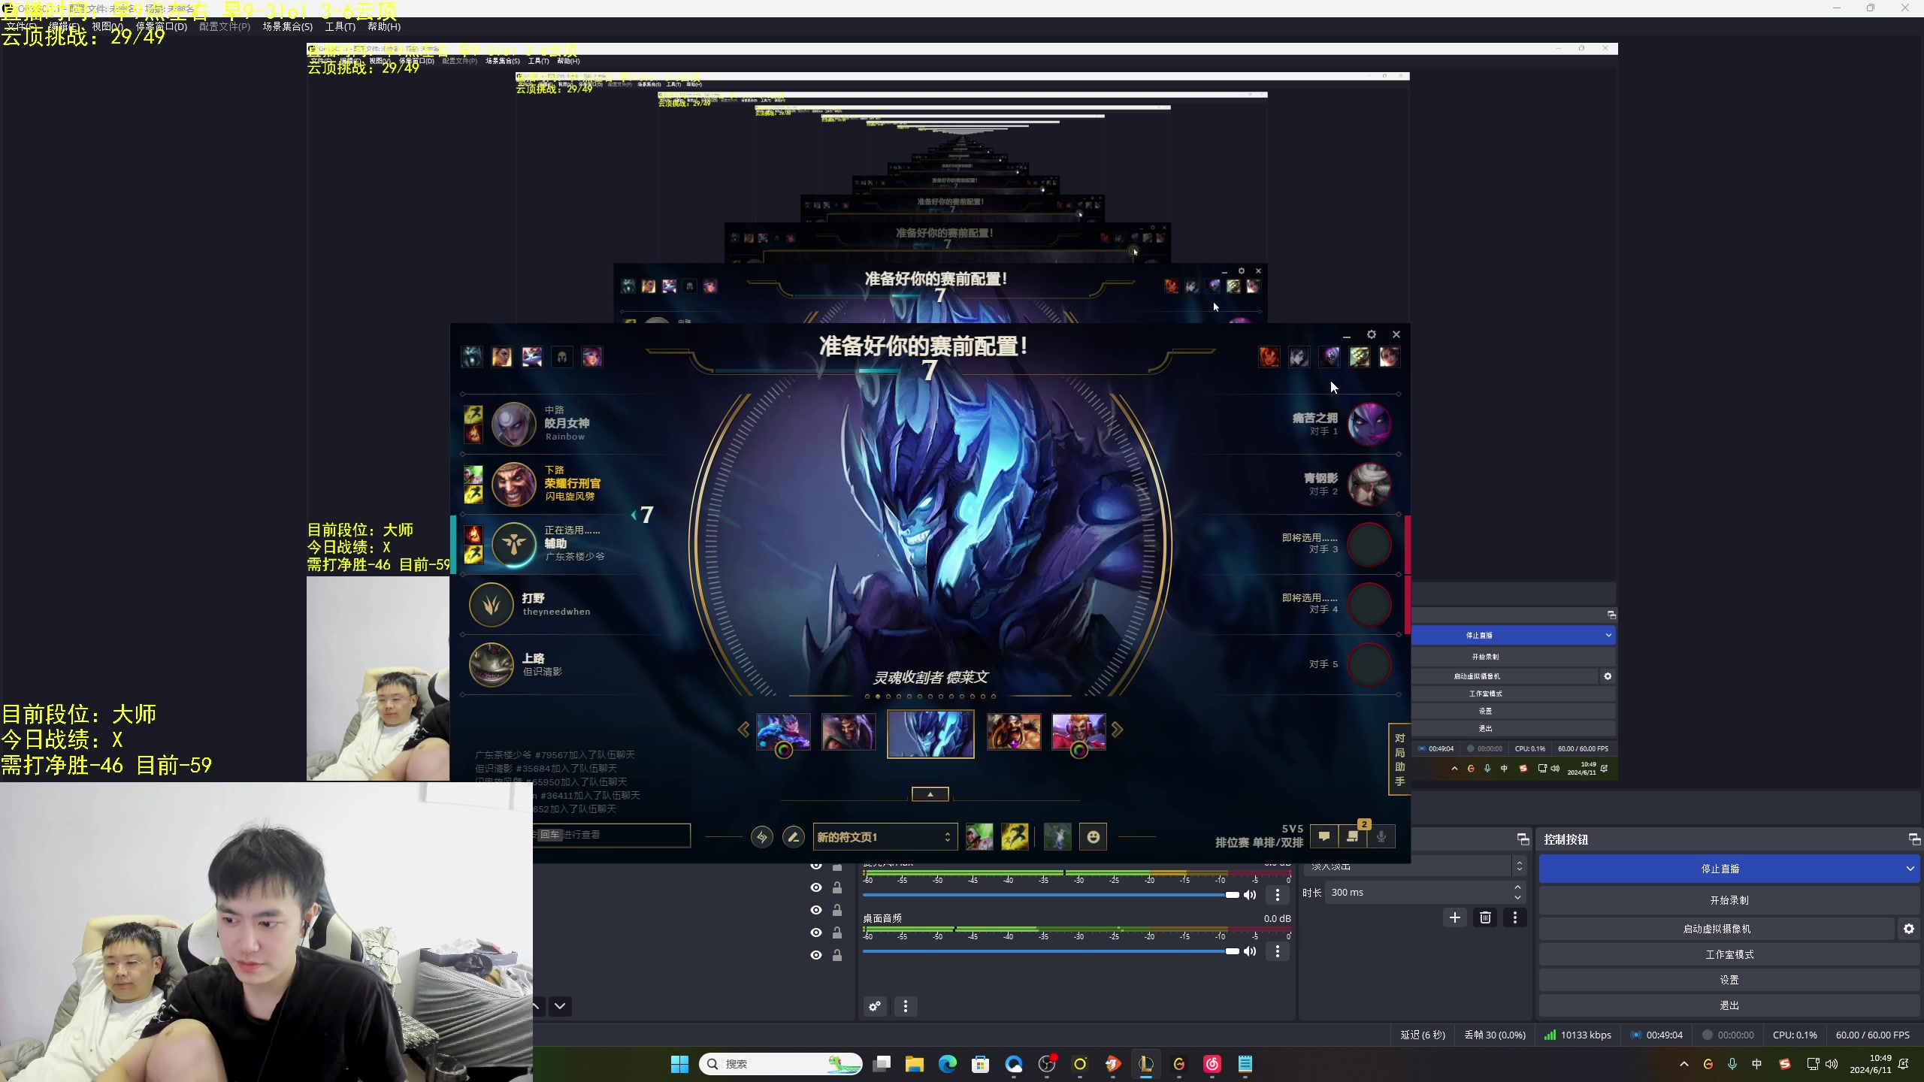Open the ward skin selector icon
Screen dimensions: 1924x1082
point(1057,836)
